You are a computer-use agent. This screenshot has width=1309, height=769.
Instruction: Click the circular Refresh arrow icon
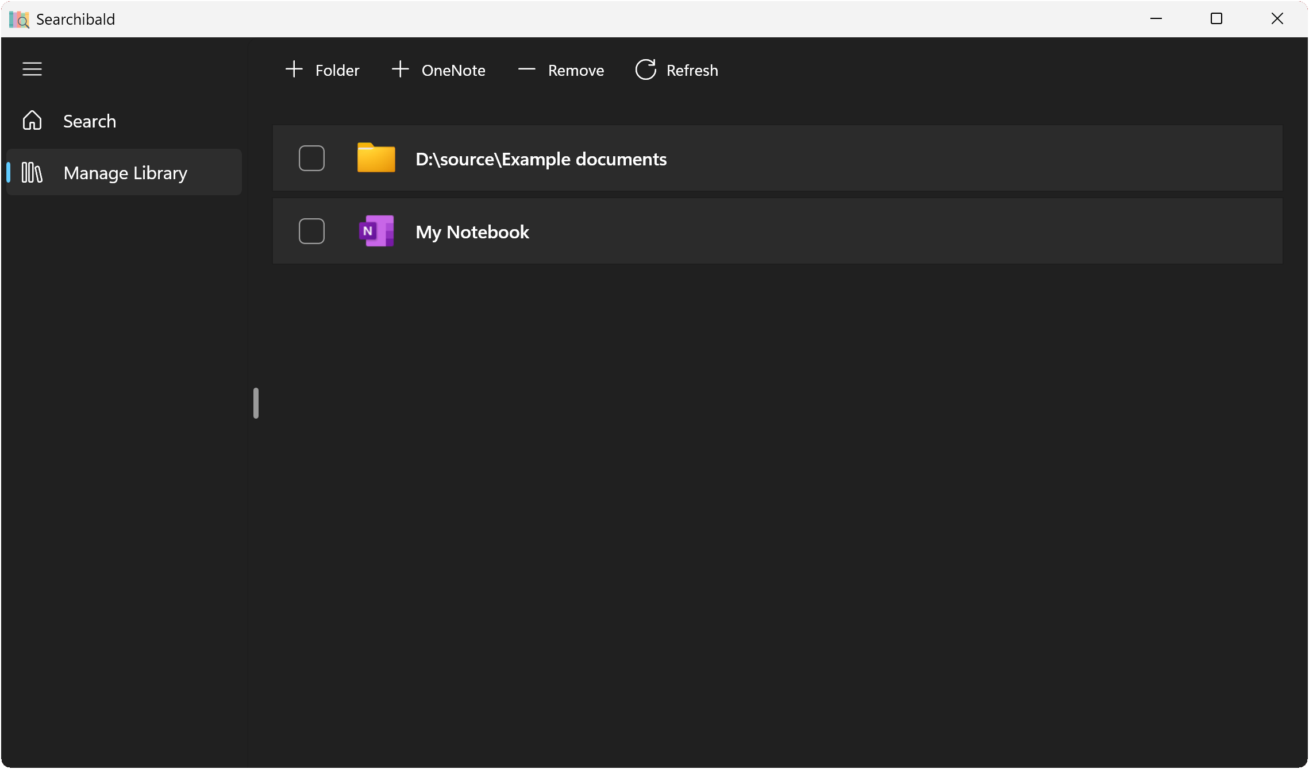(x=645, y=69)
